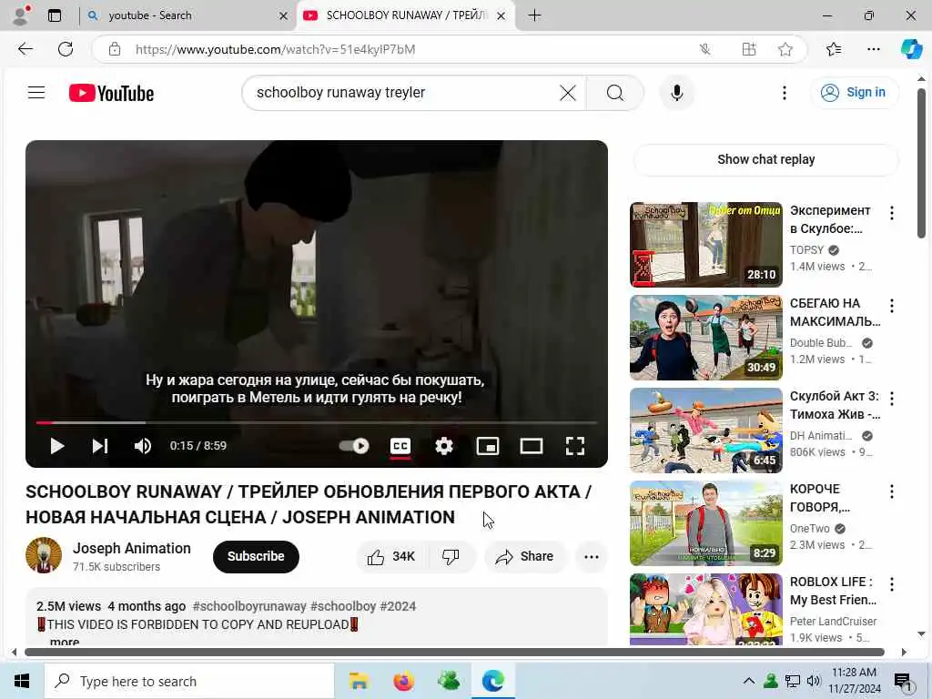Open volume control in system tray

click(x=813, y=681)
